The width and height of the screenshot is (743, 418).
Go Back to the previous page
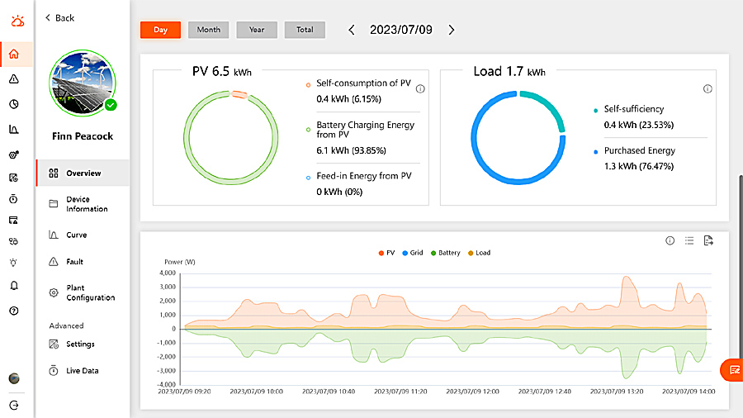click(59, 18)
